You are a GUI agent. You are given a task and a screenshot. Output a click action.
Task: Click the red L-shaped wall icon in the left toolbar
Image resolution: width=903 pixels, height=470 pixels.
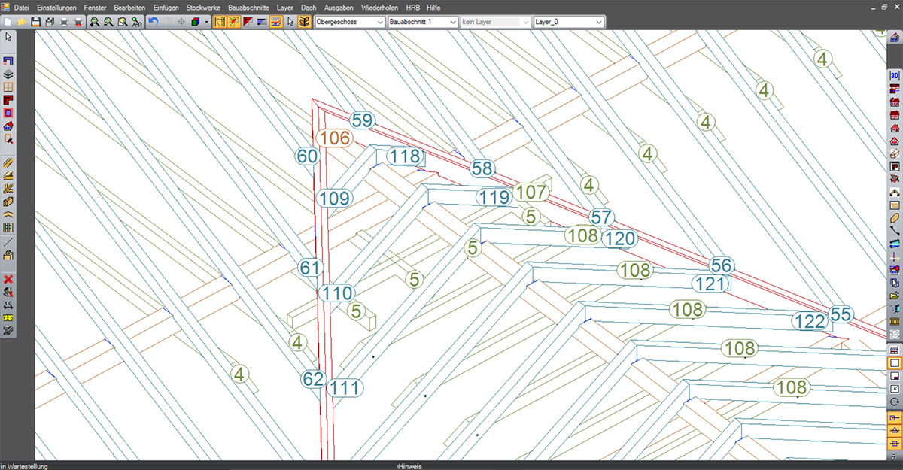tap(8, 100)
